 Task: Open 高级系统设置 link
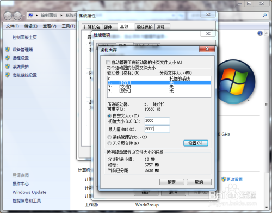(x=24, y=75)
